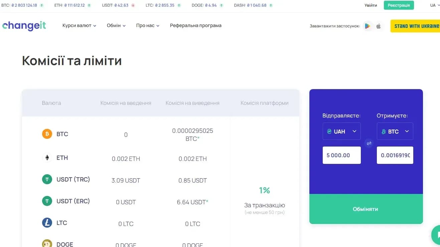Swap currencies with the exchange arrows icon

coord(369,144)
